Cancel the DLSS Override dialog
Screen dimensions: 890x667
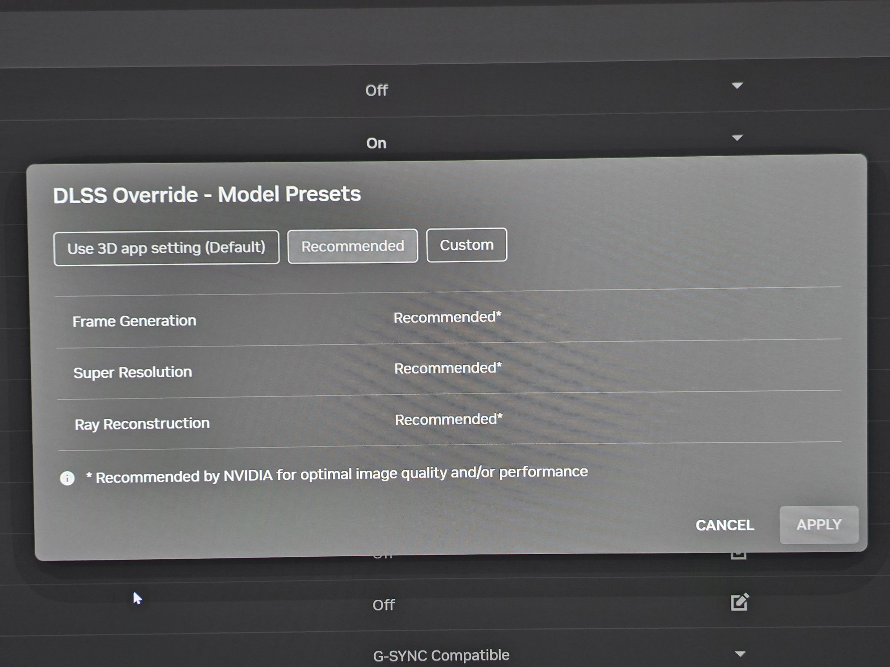point(725,525)
